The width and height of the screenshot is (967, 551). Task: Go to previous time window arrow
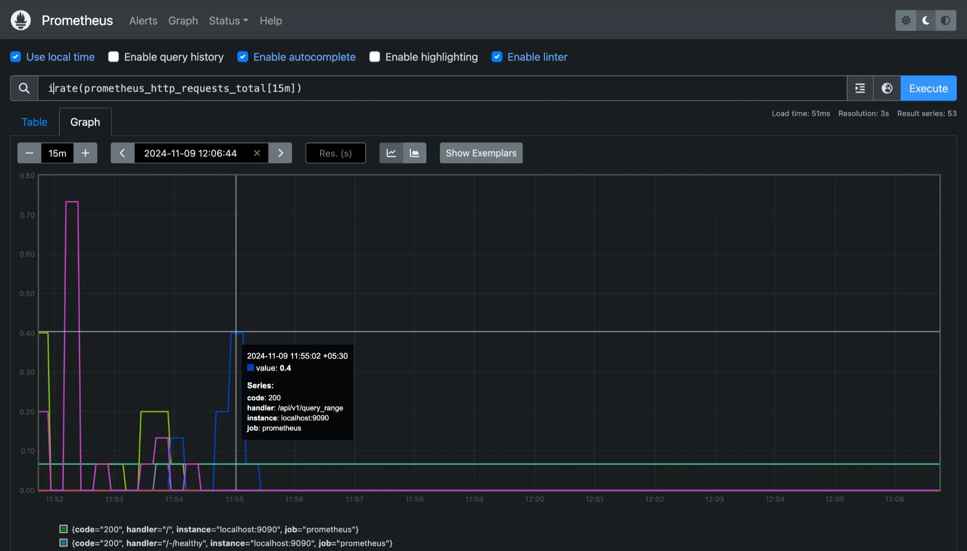click(x=122, y=153)
